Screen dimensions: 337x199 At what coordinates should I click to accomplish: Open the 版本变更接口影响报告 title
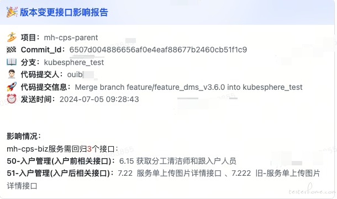pyautogui.click(x=64, y=12)
